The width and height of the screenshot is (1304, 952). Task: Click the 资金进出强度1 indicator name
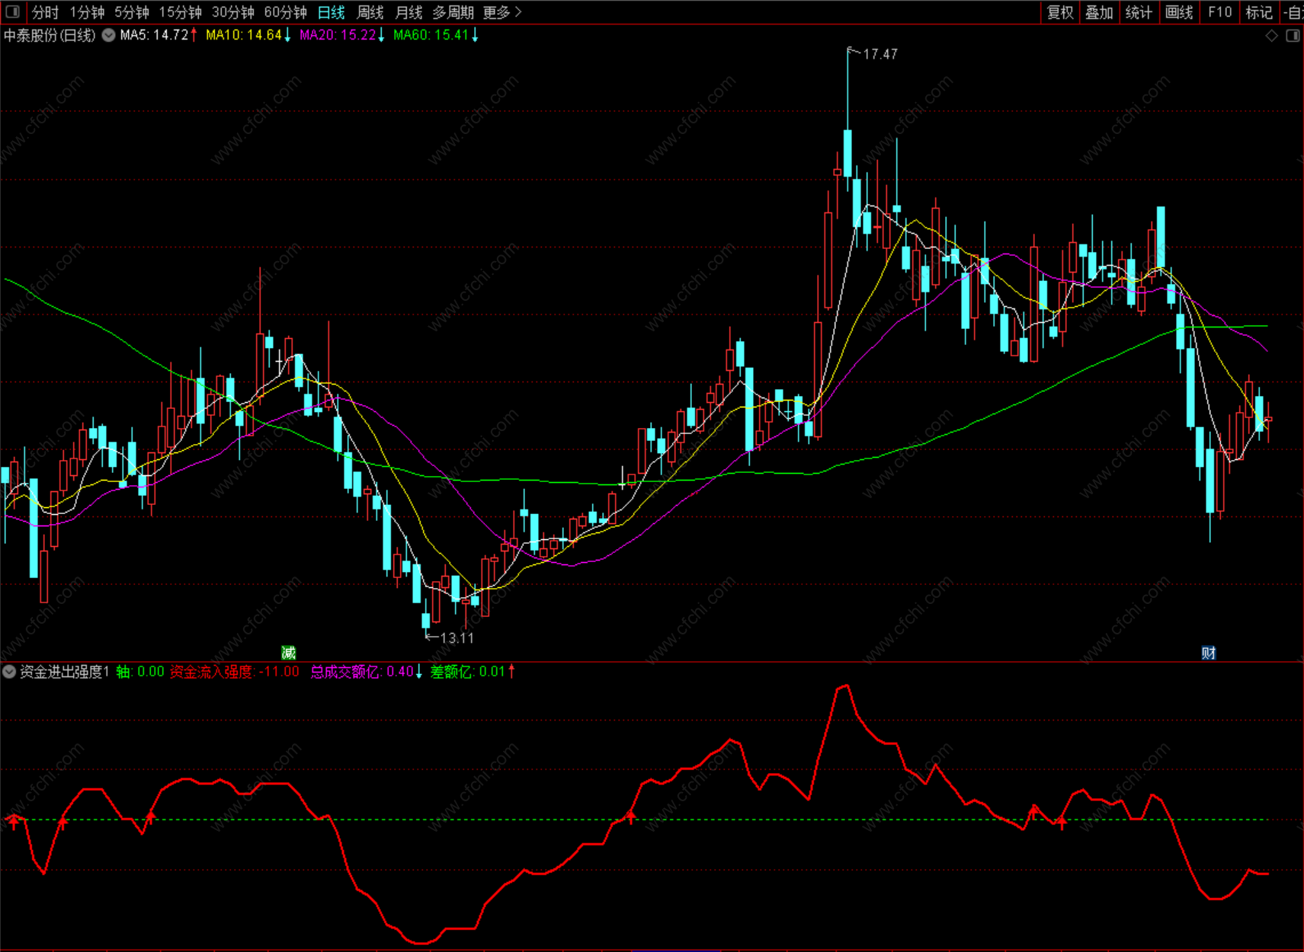(65, 672)
